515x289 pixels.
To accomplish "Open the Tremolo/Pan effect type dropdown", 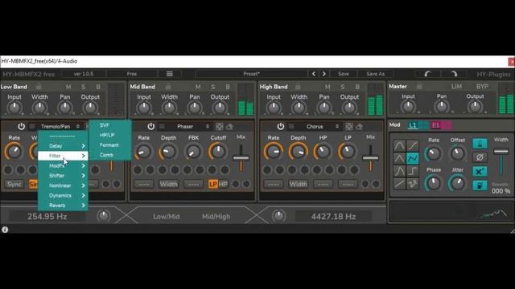I will pyautogui.click(x=60, y=126).
